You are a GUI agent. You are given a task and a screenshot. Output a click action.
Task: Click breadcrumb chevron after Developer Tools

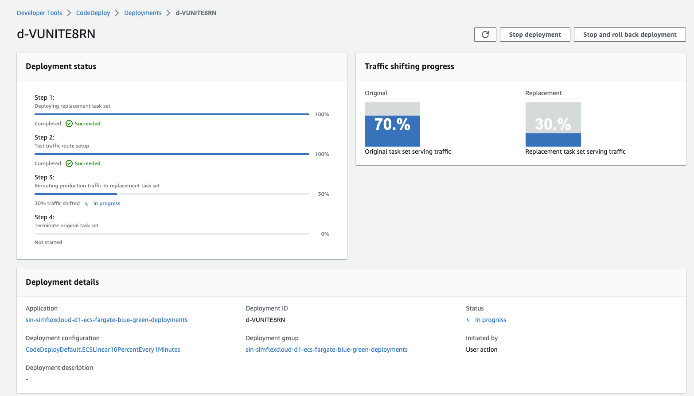[x=69, y=13]
